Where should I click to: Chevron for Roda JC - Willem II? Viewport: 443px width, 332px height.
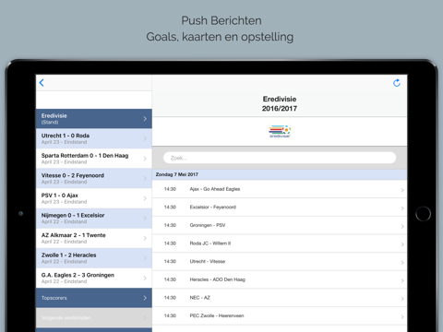(402, 244)
